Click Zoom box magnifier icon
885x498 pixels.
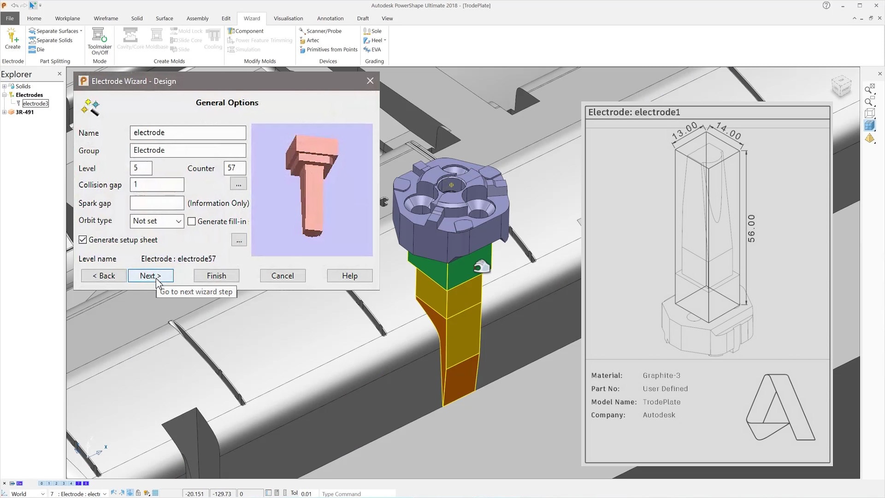pyautogui.click(x=869, y=101)
